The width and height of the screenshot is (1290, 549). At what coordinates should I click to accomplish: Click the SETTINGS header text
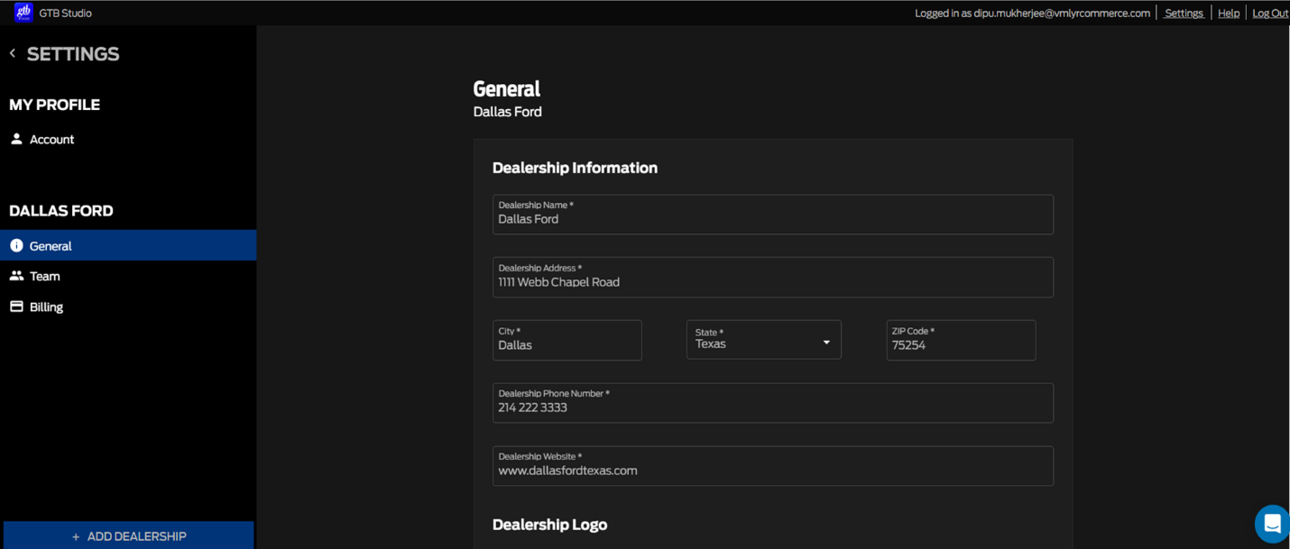(x=73, y=54)
